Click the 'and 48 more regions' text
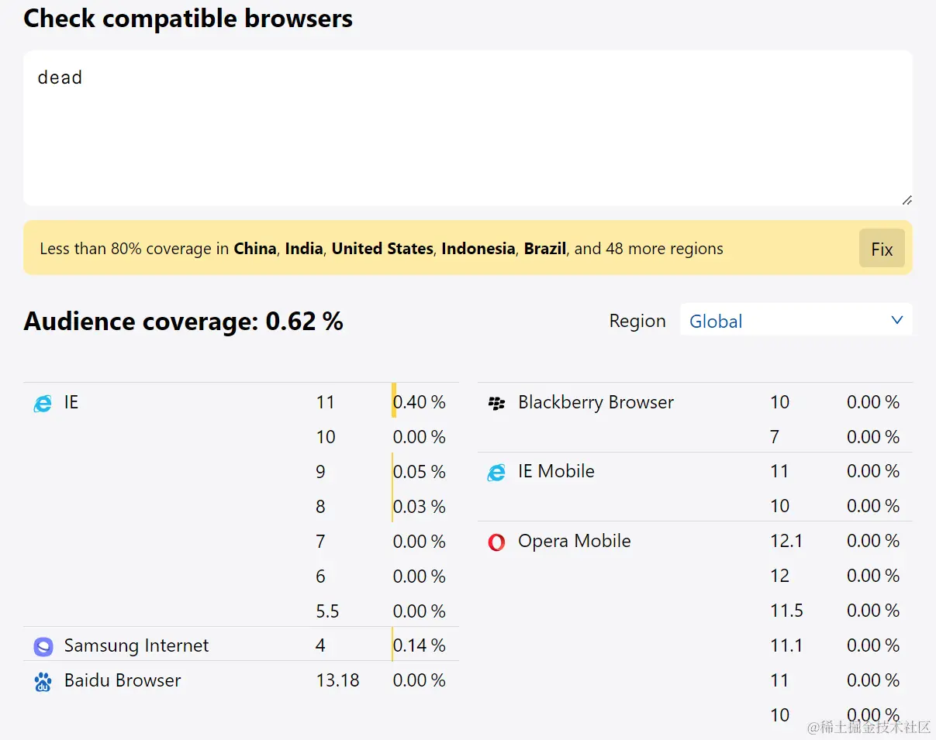This screenshot has height=740, width=936. tap(649, 249)
